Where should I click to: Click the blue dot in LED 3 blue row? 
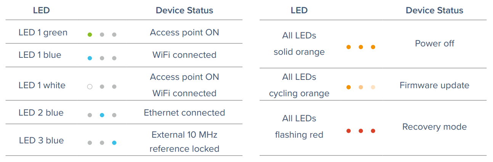coord(114,143)
